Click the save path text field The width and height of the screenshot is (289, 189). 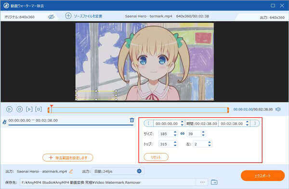[x=108, y=183]
